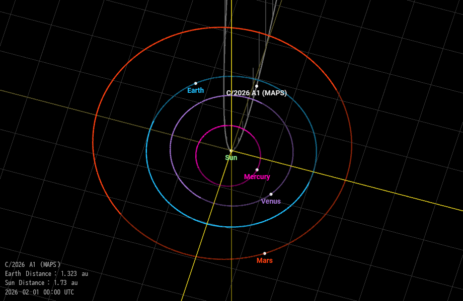Click the comet name in the info panel
Screen dimensions: 463x301
pyautogui.click(x=33, y=265)
